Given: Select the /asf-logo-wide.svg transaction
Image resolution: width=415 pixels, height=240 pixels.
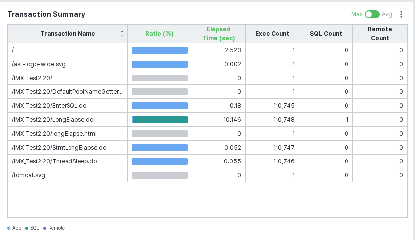Looking at the screenshot, I should click(x=39, y=64).
